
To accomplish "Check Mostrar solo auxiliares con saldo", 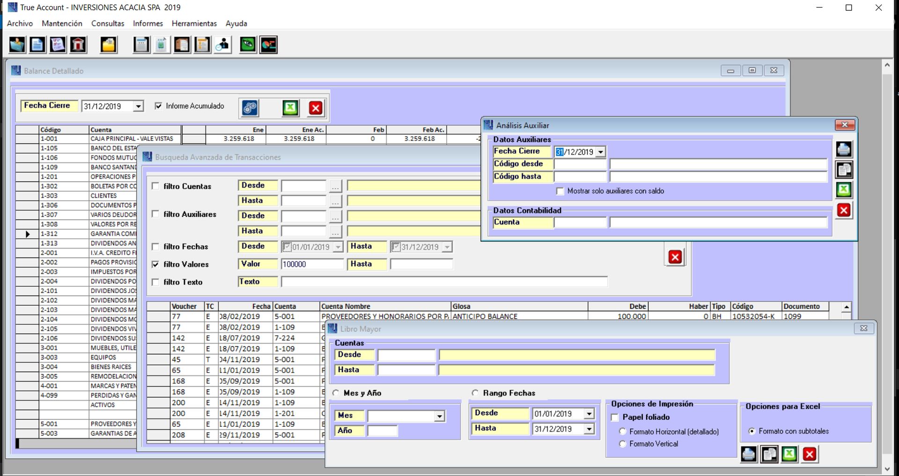I will pos(560,191).
